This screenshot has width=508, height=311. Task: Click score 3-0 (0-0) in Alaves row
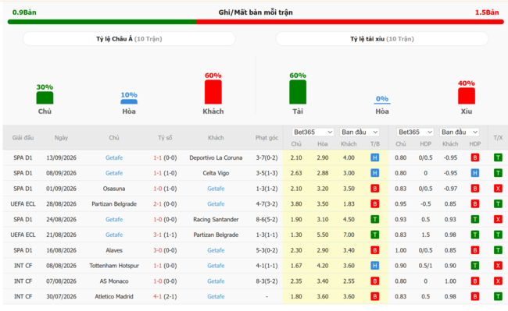tap(165, 250)
